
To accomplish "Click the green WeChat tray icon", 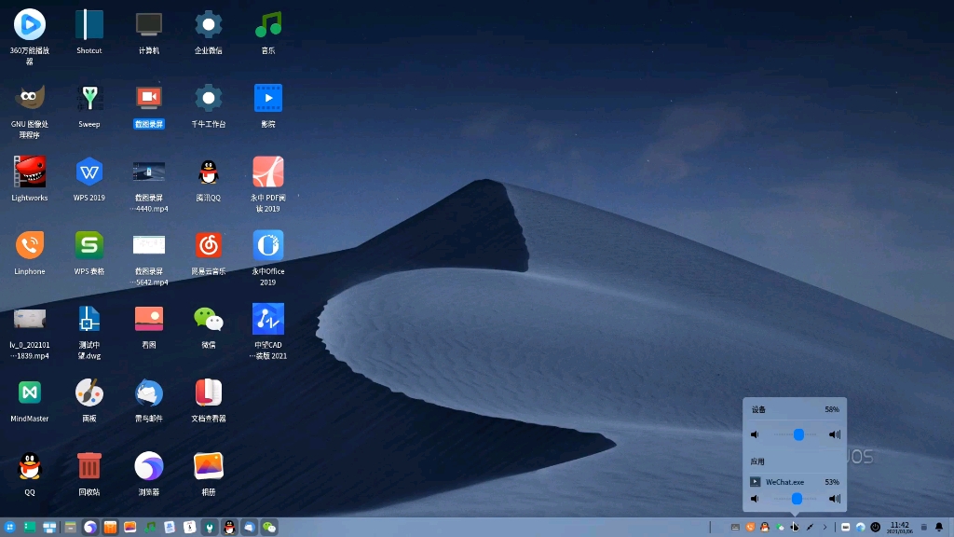I will coord(780,528).
